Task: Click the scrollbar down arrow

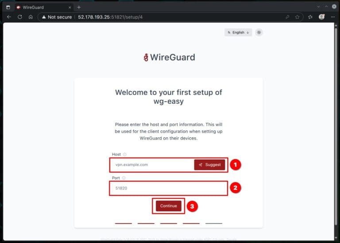Action: (x=336, y=238)
